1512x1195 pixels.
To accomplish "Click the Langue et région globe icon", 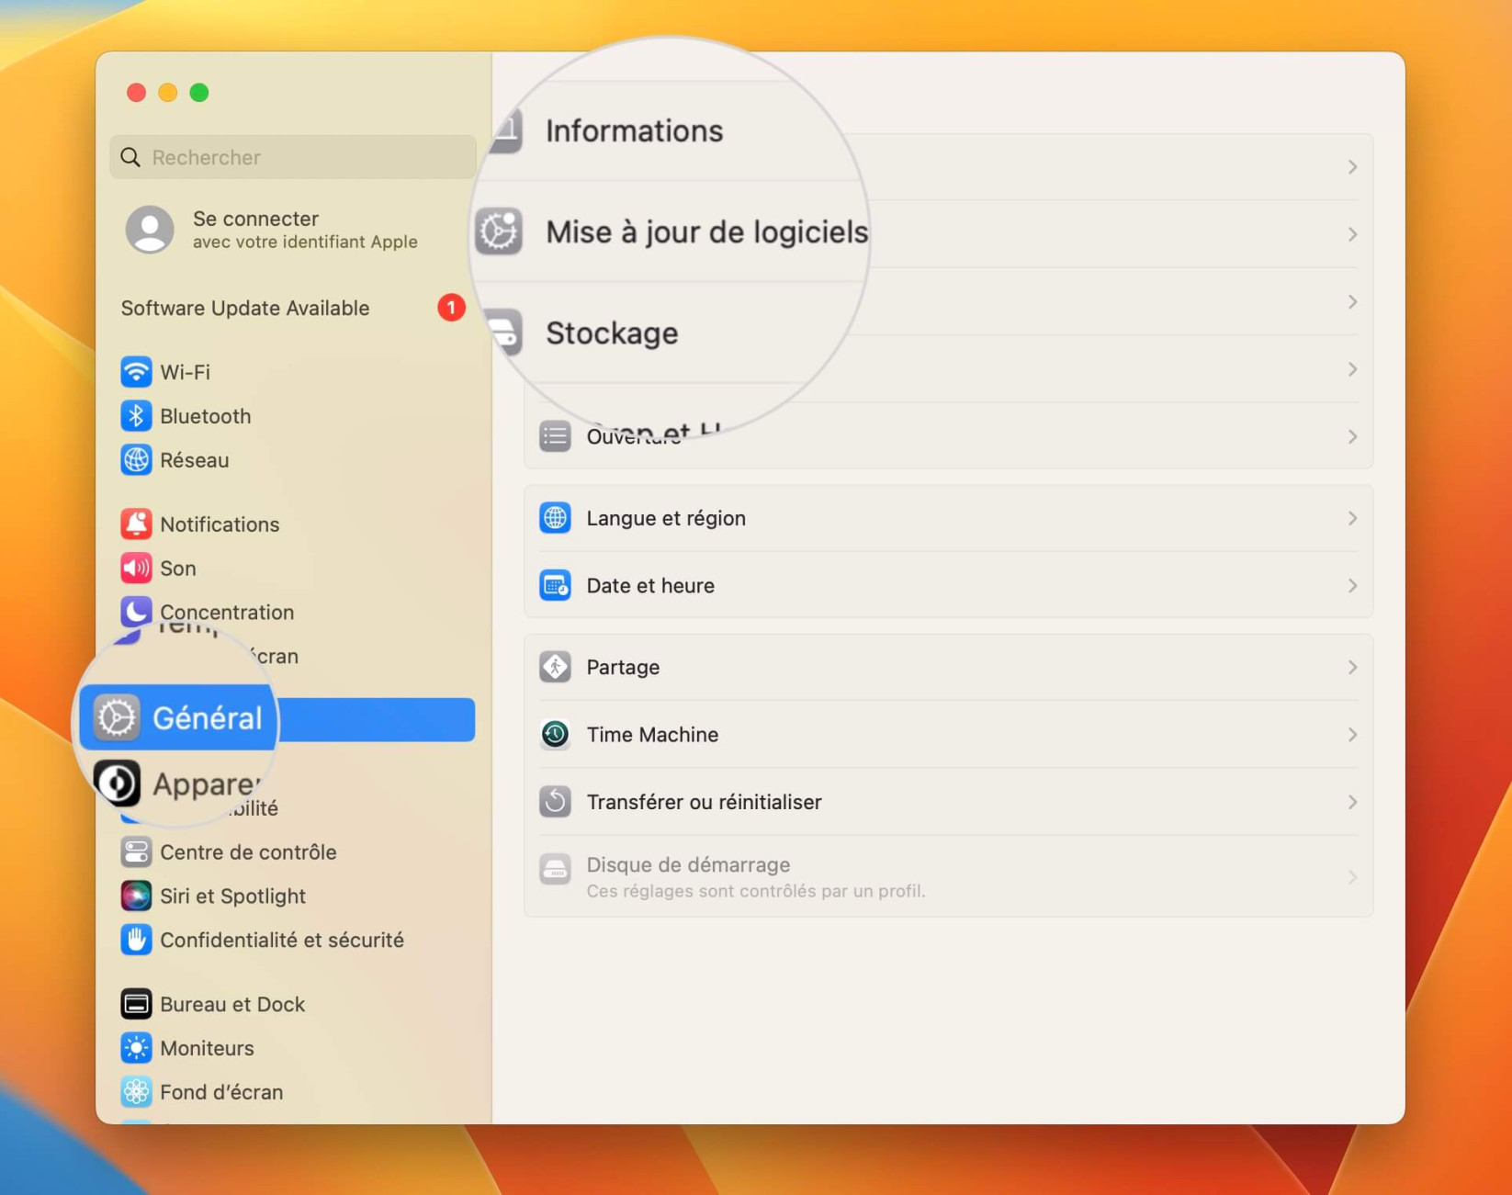I will pyautogui.click(x=555, y=518).
